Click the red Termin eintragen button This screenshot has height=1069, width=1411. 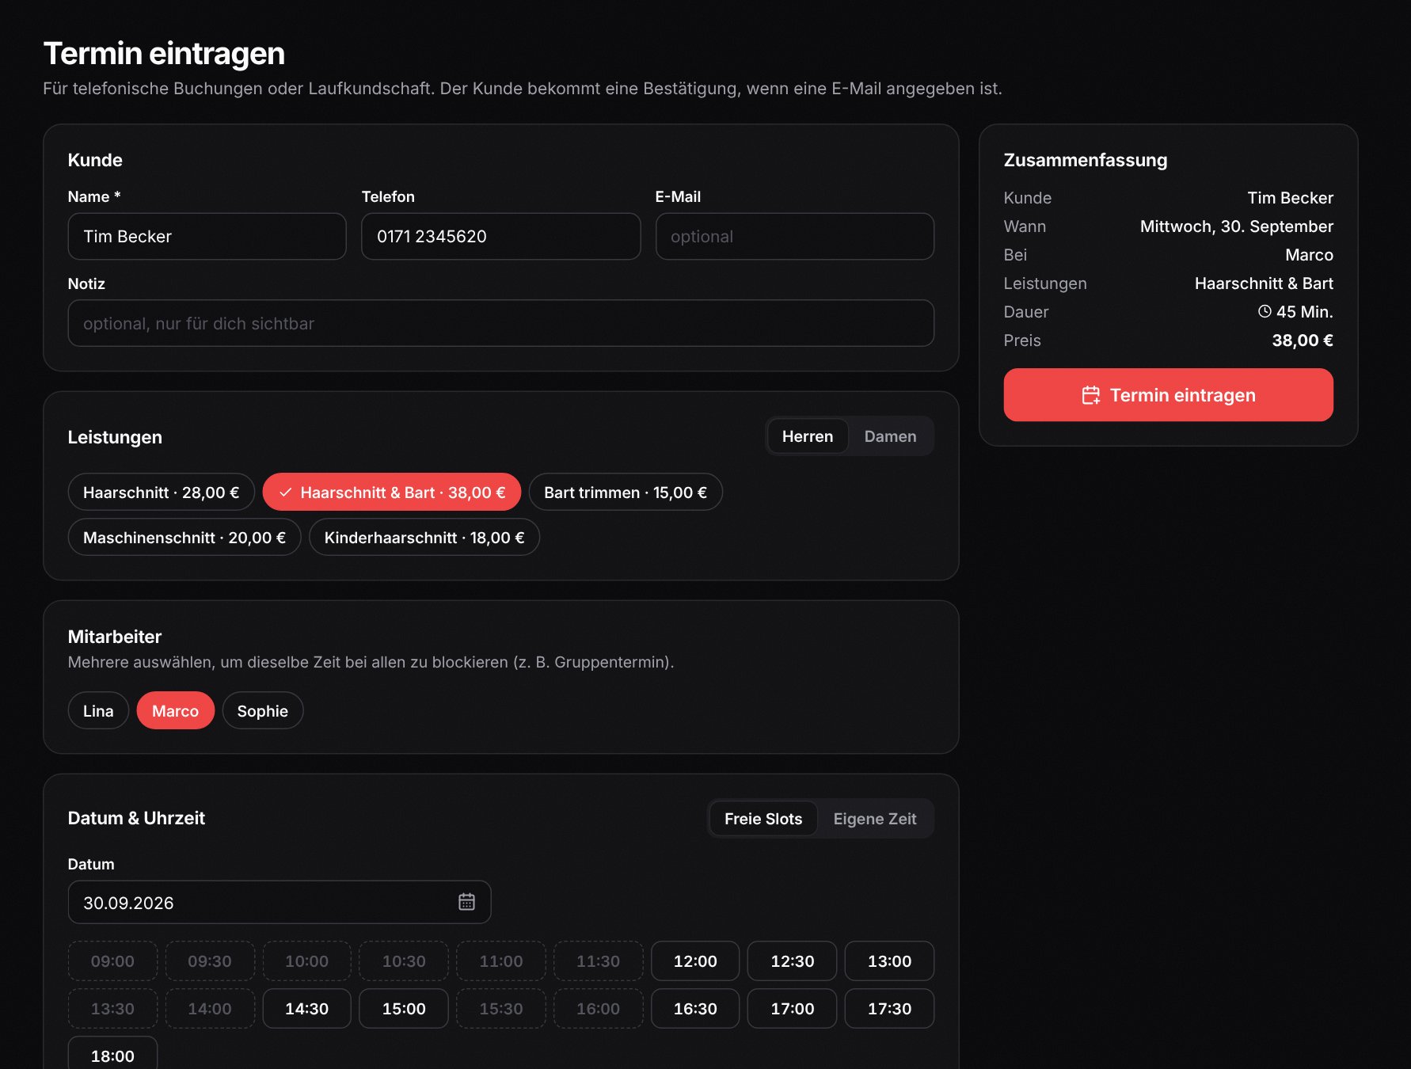point(1168,395)
